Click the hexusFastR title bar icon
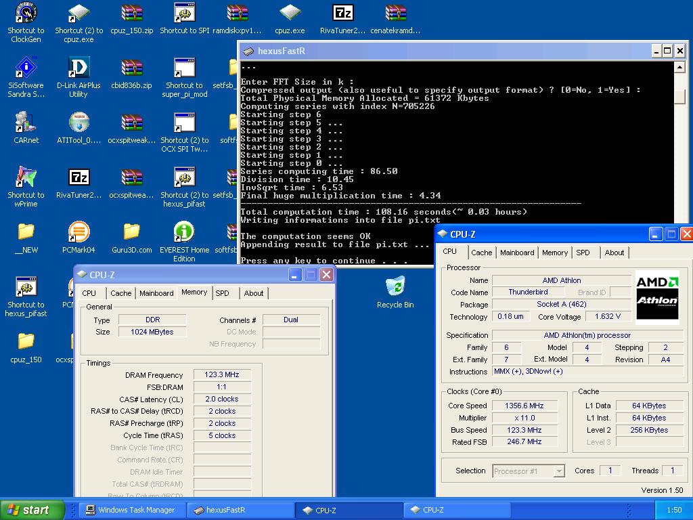The image size is (693, 520). click(x=248, y=51)
